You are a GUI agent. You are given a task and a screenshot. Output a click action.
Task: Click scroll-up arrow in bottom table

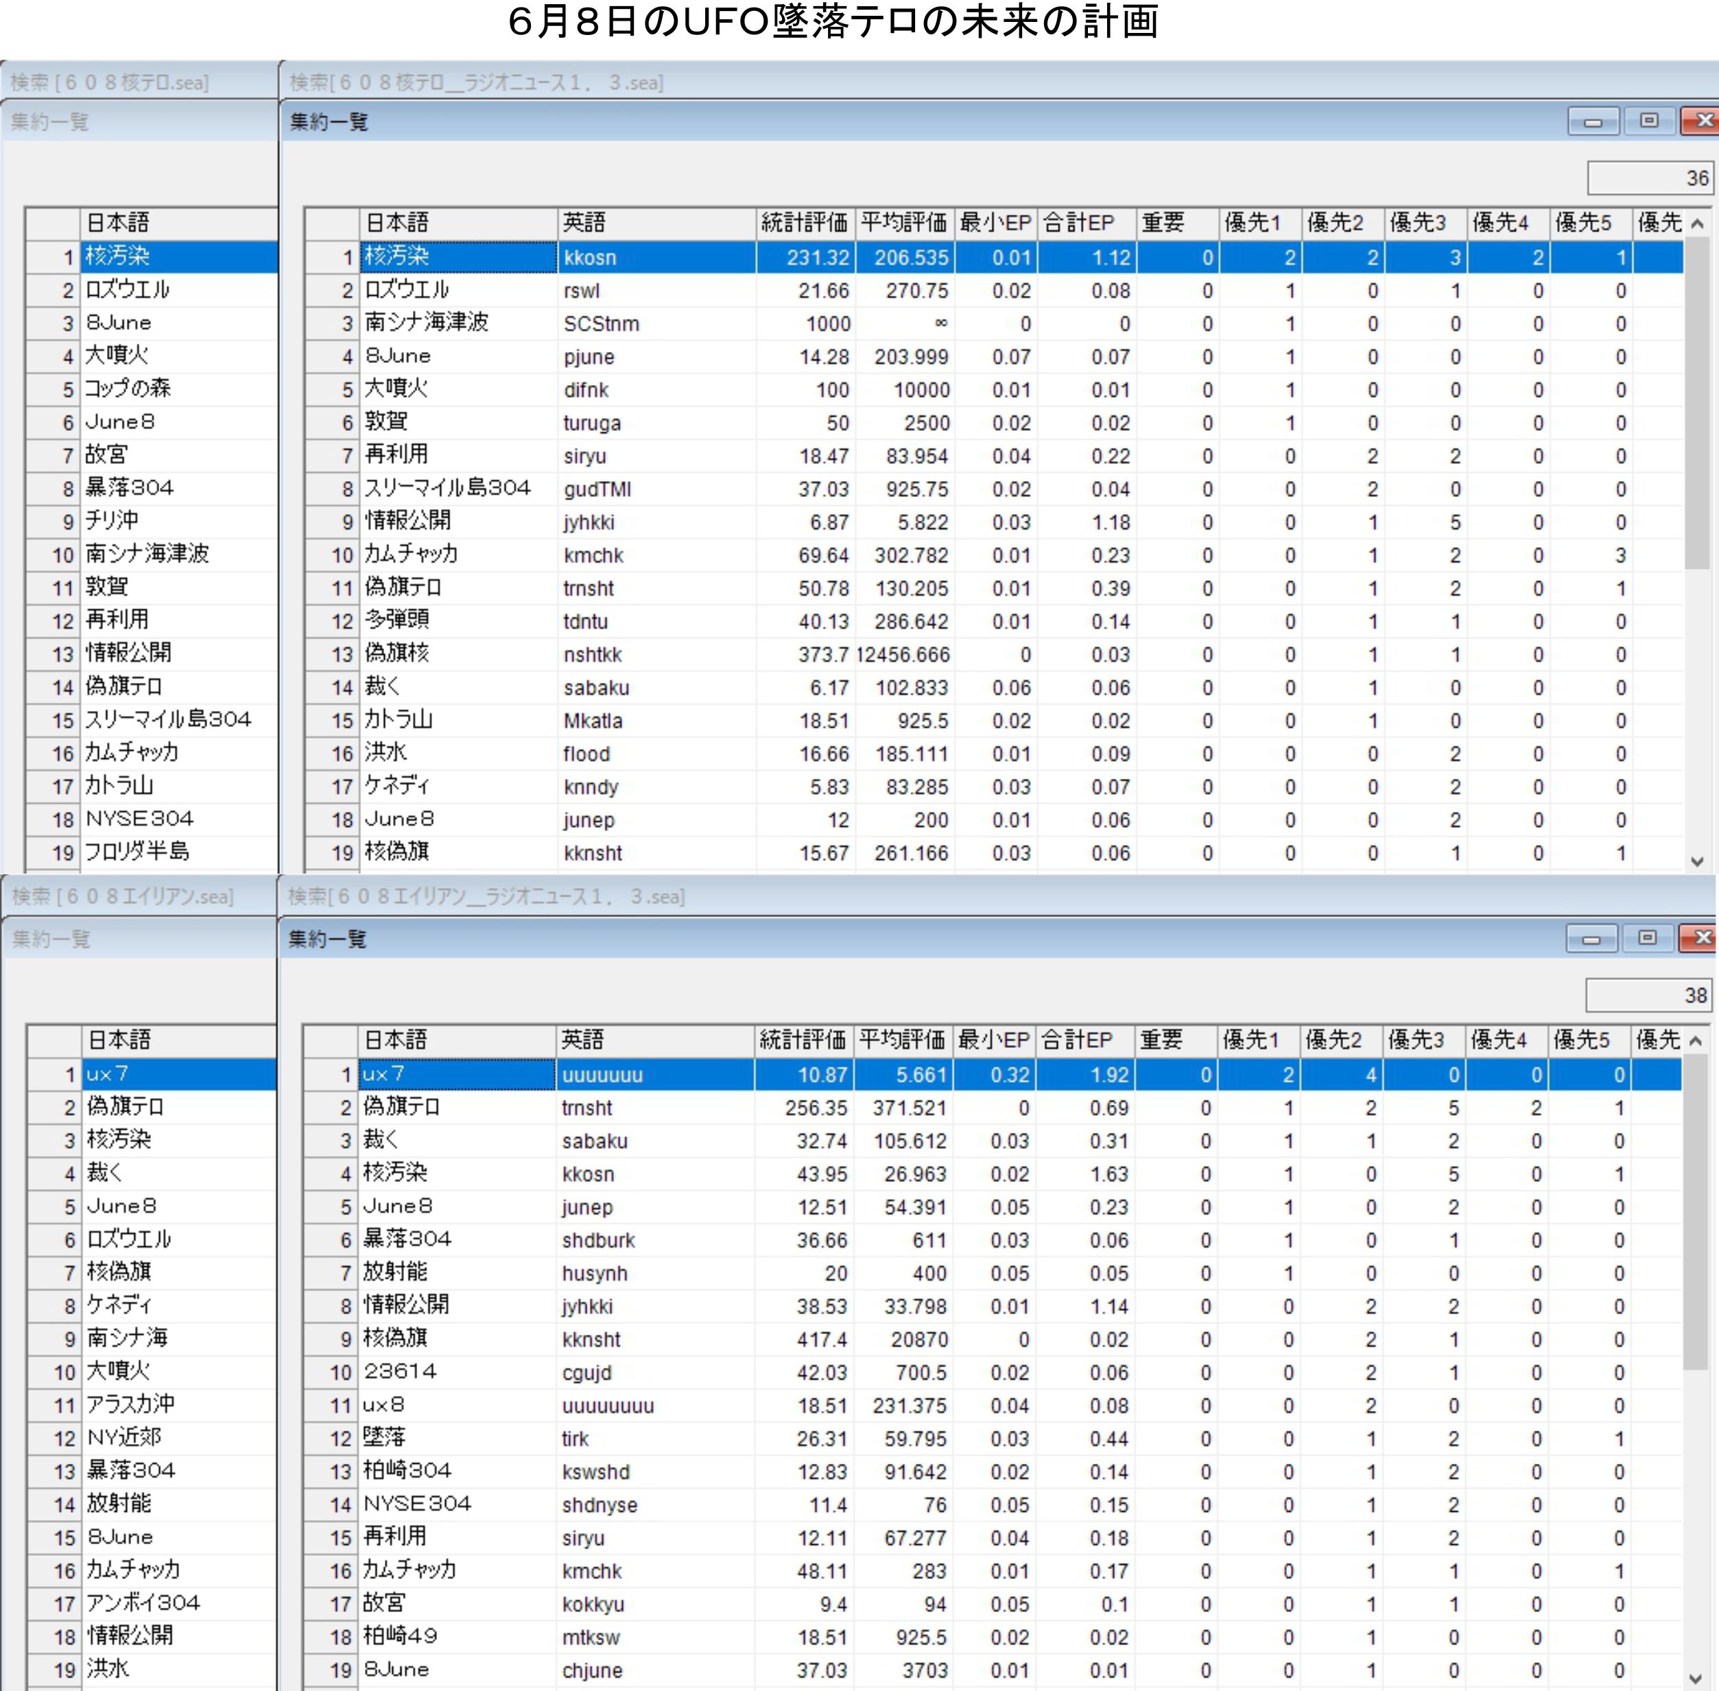coord(1695,1041)
